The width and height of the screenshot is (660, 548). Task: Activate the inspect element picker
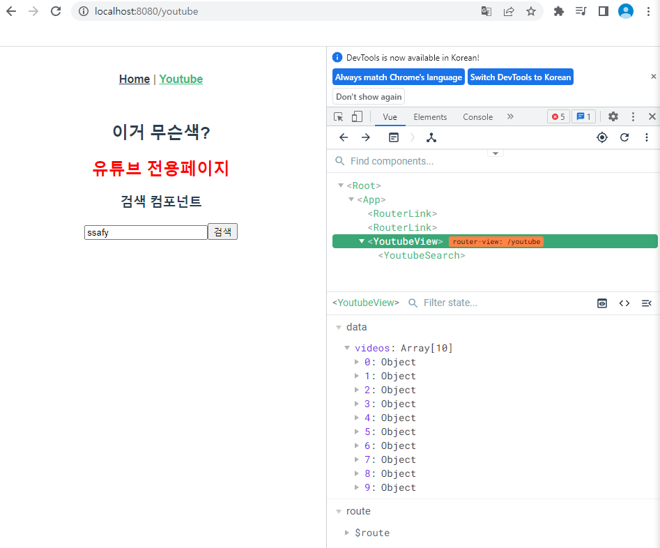coord(339,116)
